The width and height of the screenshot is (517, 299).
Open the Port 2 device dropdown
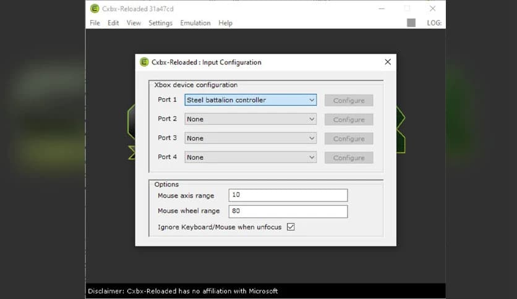click(x=250, y=119)
